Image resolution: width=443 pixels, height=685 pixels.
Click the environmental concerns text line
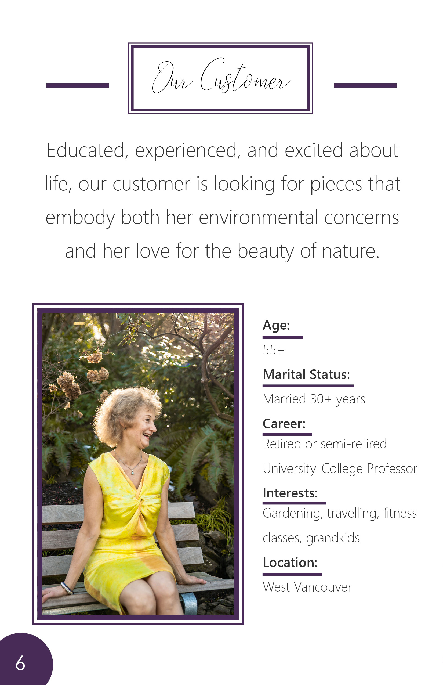click(222, 218)
